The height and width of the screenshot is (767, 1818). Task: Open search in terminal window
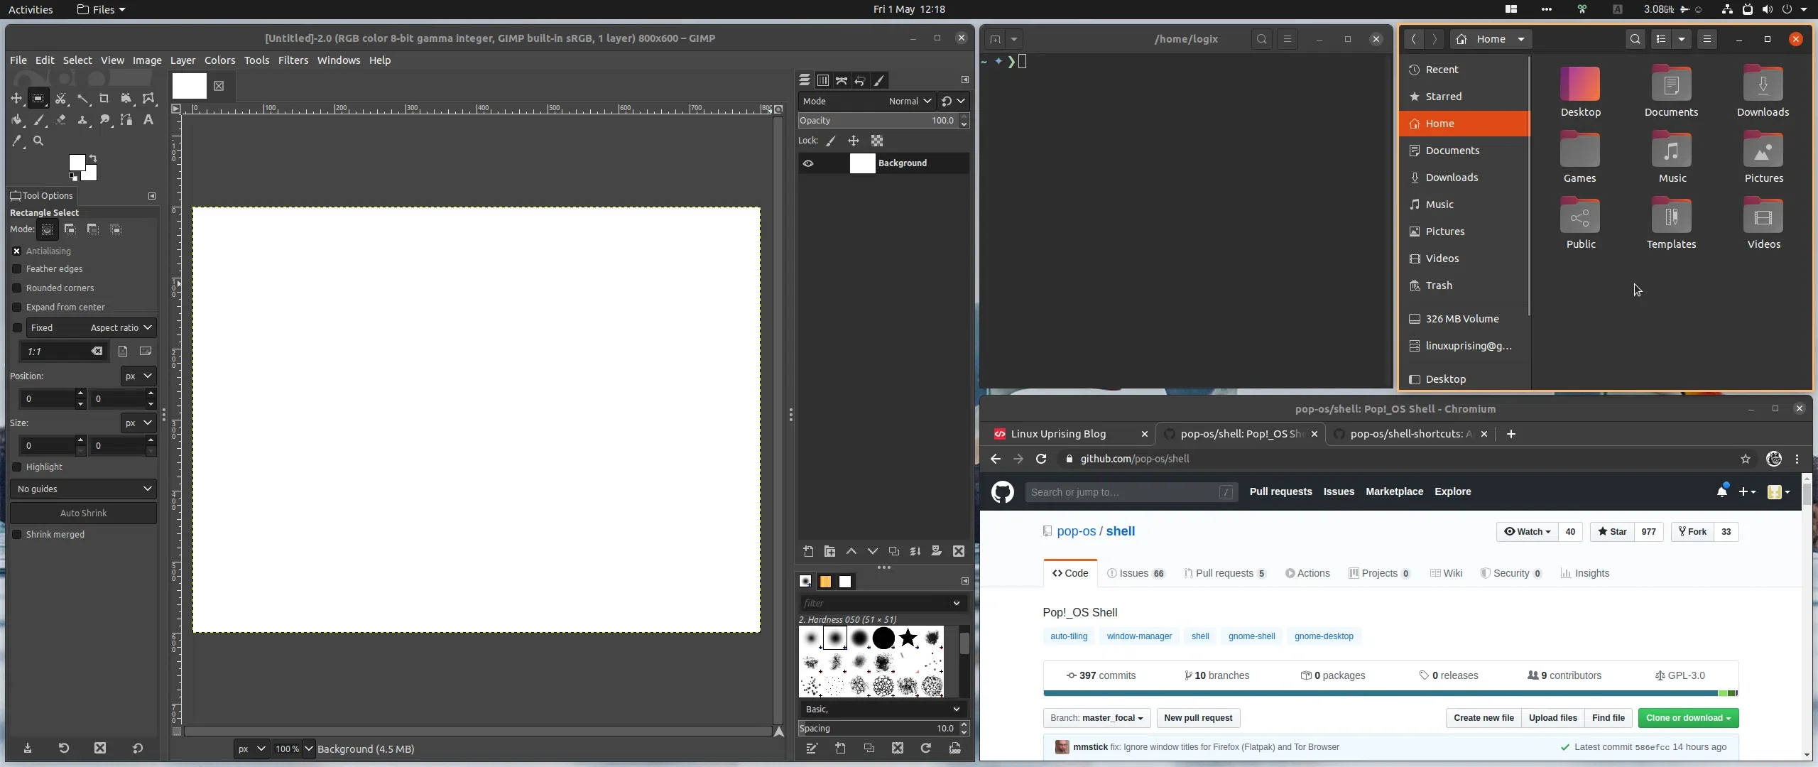pos(1261,39)
